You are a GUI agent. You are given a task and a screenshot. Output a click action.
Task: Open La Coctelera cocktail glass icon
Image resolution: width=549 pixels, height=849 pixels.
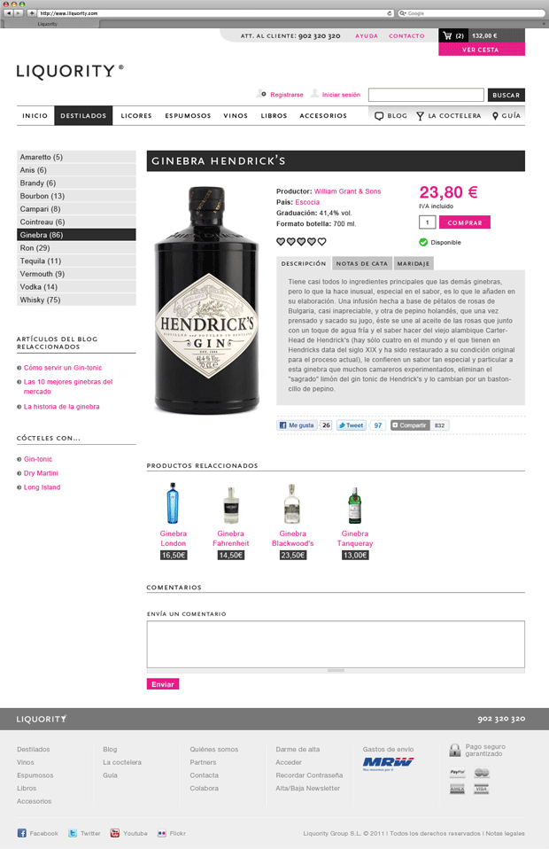pyautogui.click(x=421, y=116)
